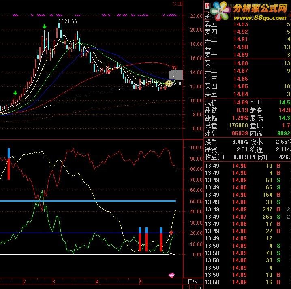Click the 50.00 indicator axis label
The image size is (291, 289).
pyautogui.click(x=196, y=201)
